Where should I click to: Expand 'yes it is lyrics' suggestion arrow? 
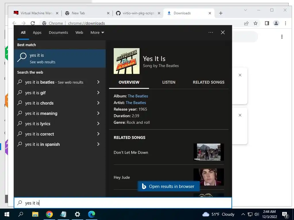(98, 123)
